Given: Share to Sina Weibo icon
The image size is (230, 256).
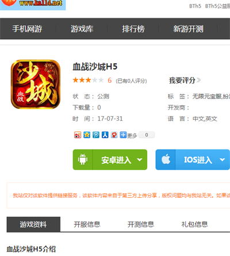Looking at the screenshot, I should 78,135.
